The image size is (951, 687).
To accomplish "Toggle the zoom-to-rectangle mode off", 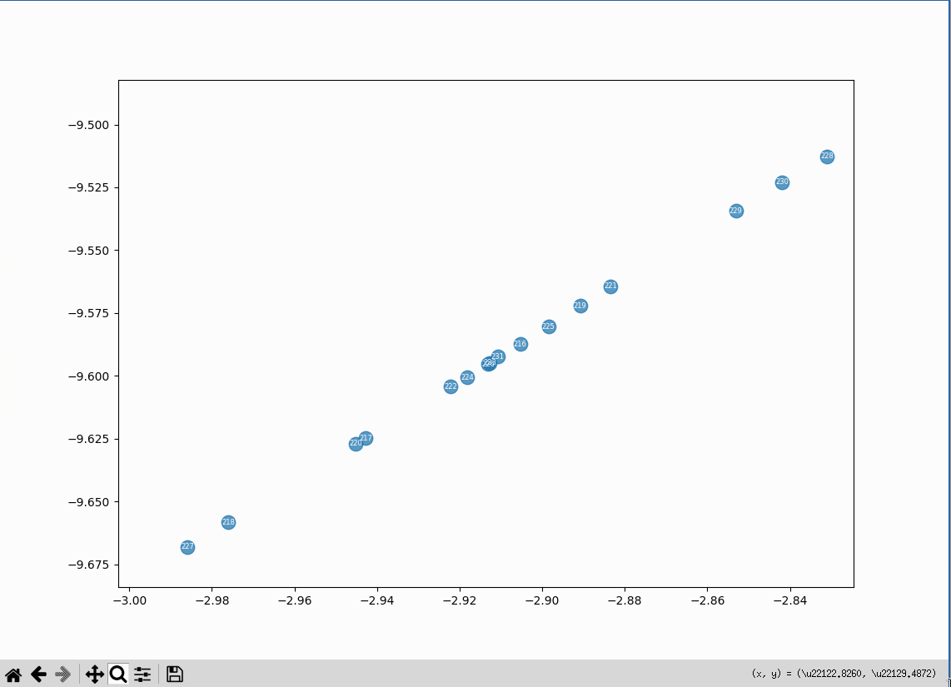I will (118, 674).
